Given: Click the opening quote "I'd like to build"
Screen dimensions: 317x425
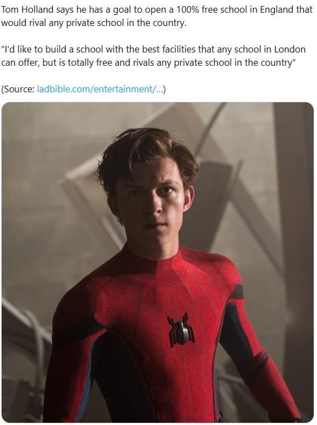Looking at the screenshot, I should [x=37, y=49].
